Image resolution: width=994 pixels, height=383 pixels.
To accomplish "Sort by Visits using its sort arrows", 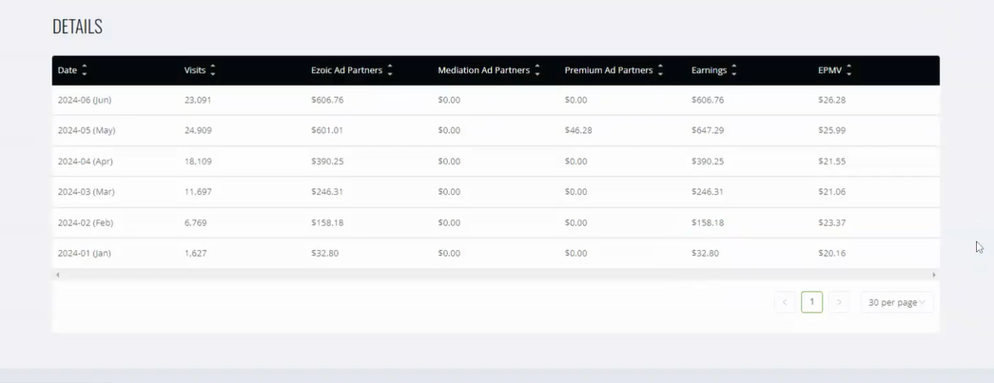I will [213, 71].
